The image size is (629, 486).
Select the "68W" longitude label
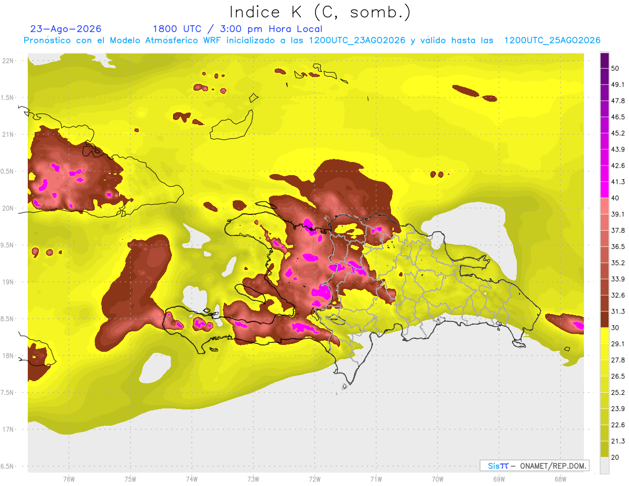click(560, 479)
